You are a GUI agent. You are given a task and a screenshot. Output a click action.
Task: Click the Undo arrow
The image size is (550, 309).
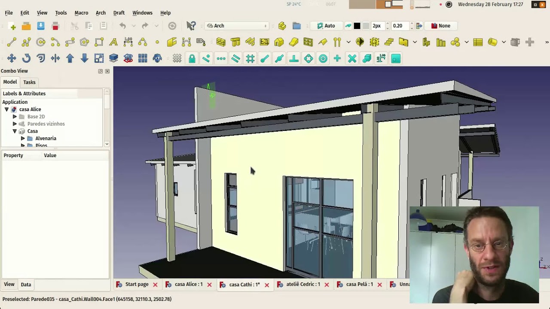(122, 26)
